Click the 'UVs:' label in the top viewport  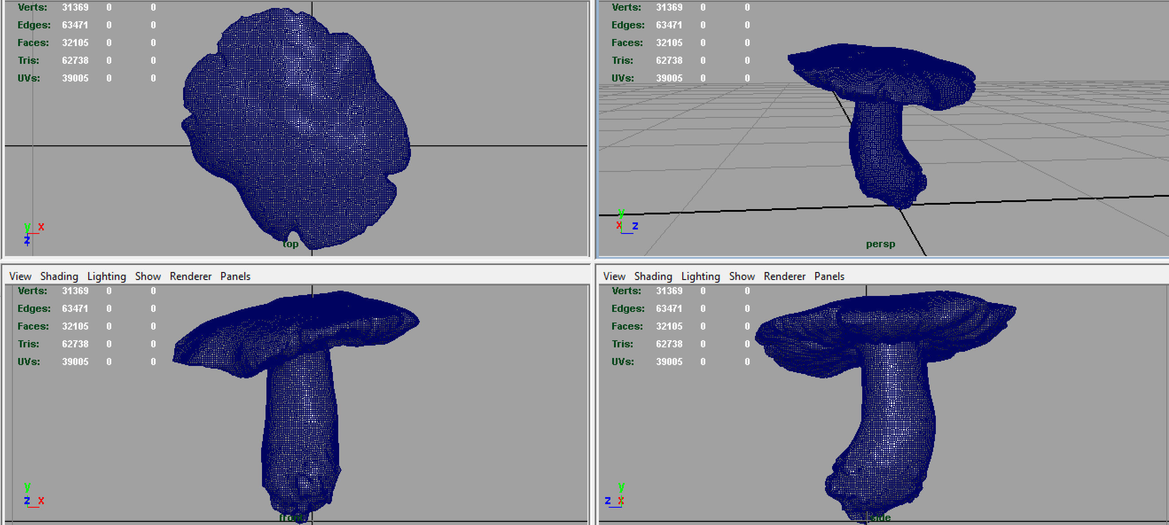pos(28,78)
